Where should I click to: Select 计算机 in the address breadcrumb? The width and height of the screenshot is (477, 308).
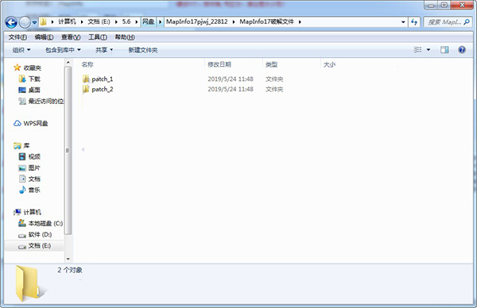67,21
